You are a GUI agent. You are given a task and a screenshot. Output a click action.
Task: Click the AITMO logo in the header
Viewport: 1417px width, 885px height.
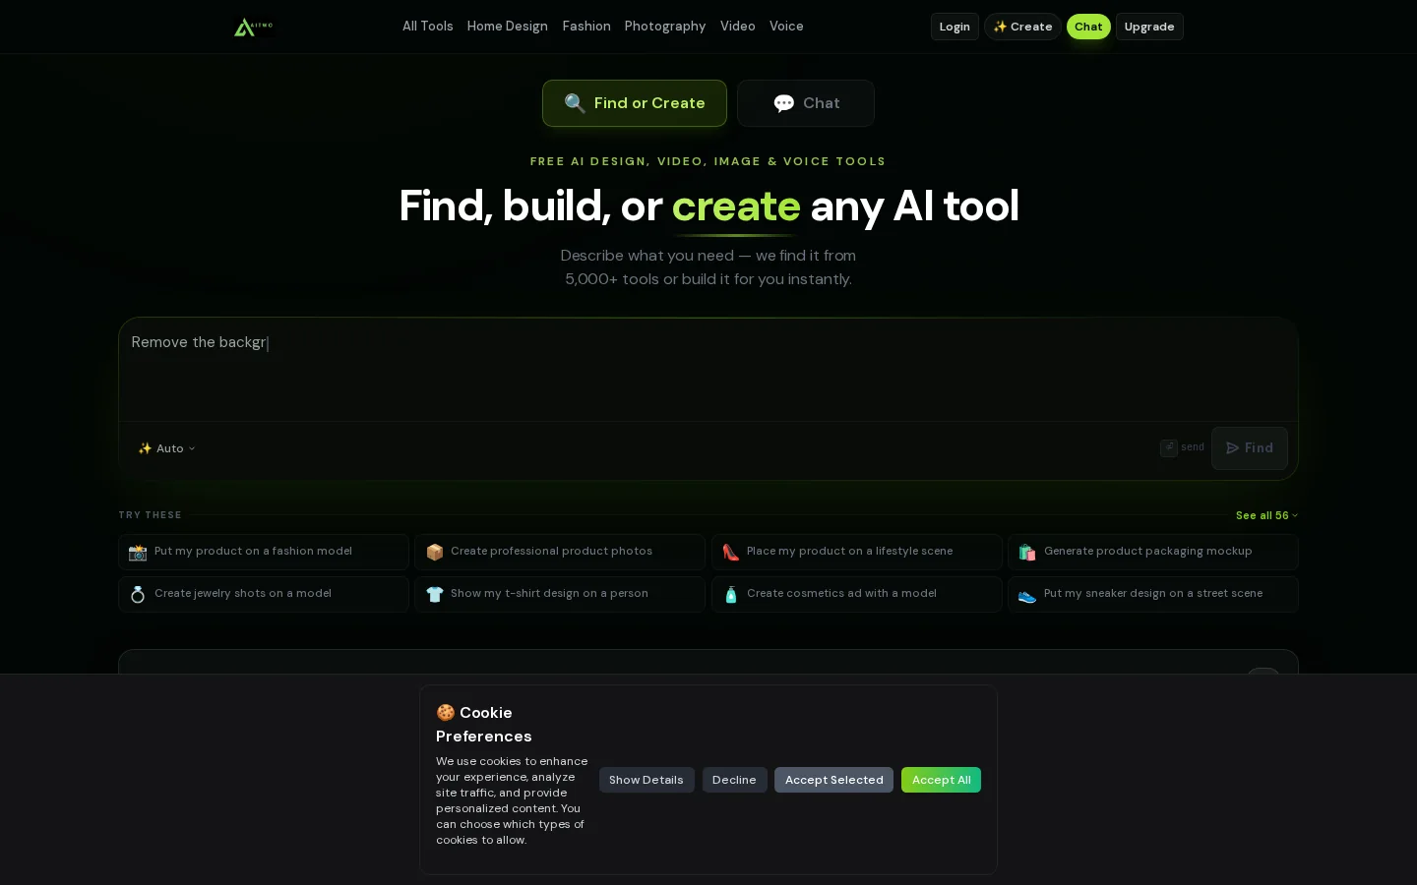click(x=253, y=27)
